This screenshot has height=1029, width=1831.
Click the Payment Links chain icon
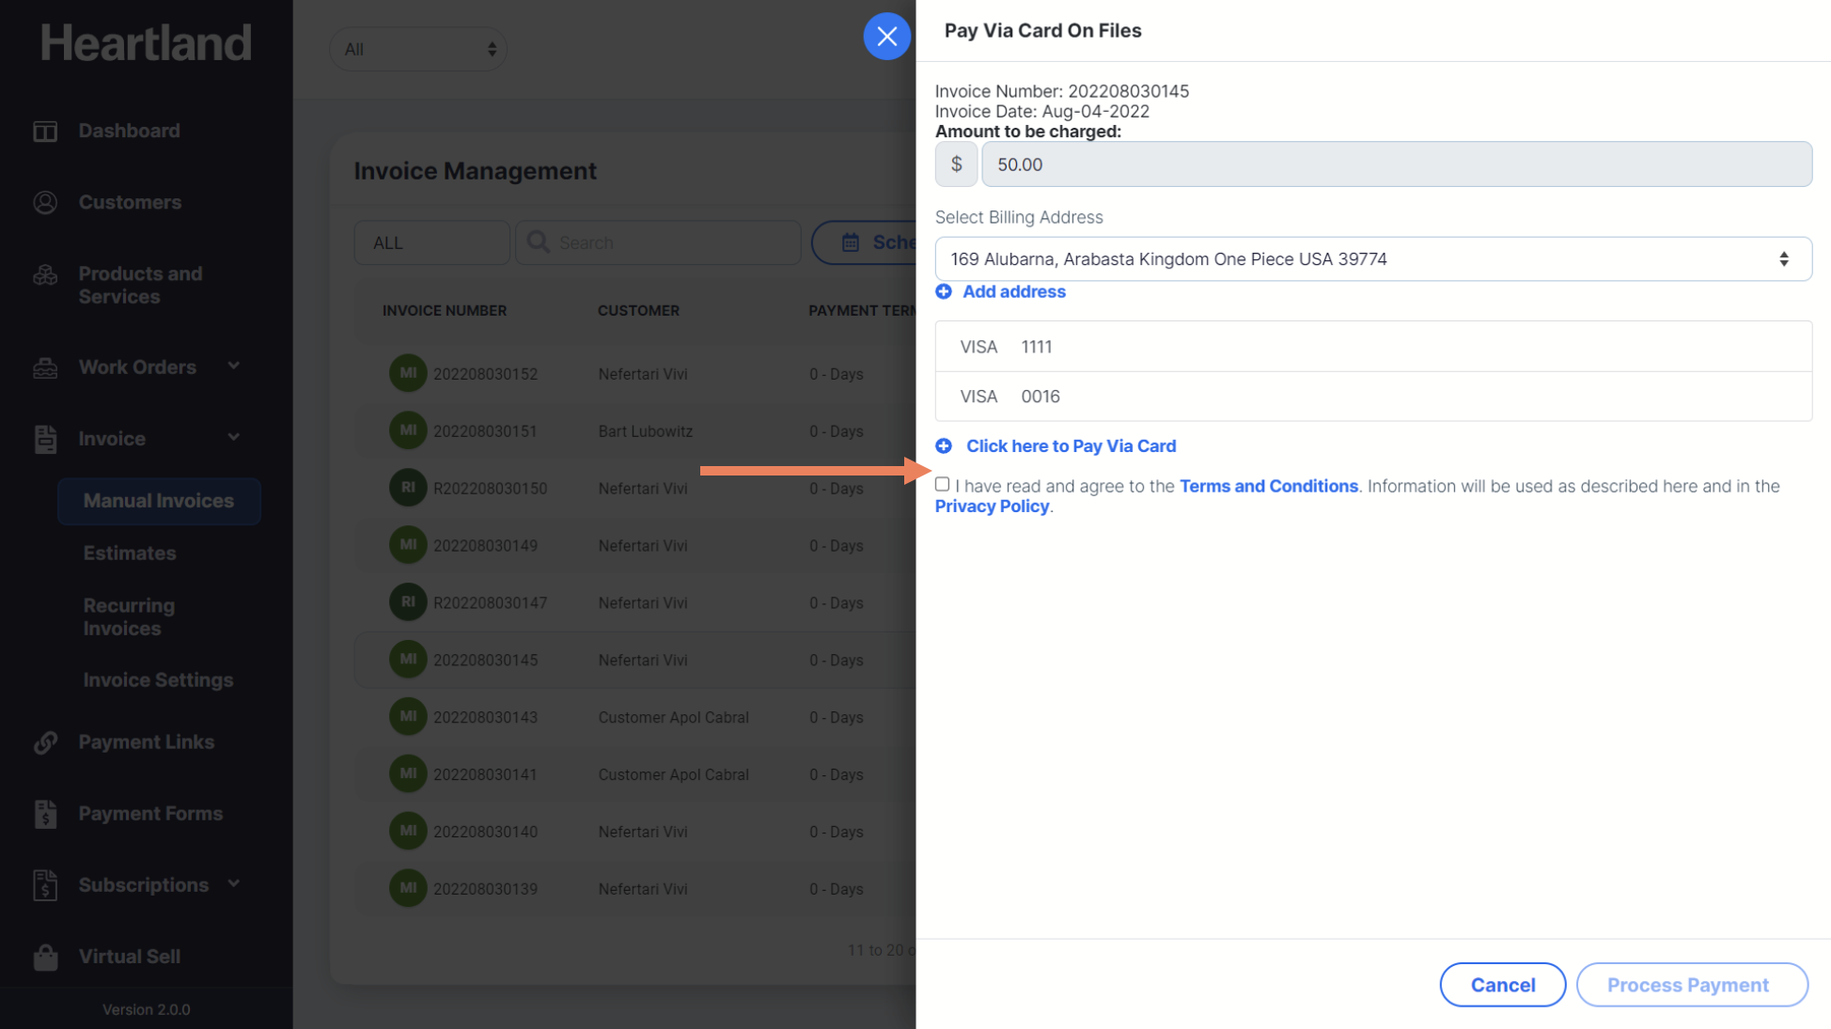click(x=45, y=742)
